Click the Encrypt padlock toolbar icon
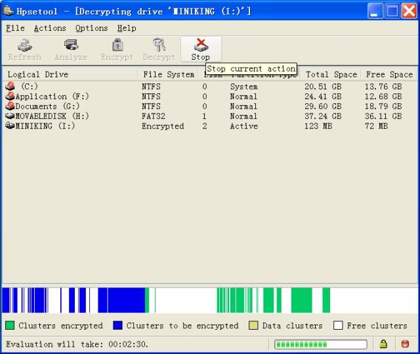The width and height of the screenshot is (420, 354). (117, 45)
